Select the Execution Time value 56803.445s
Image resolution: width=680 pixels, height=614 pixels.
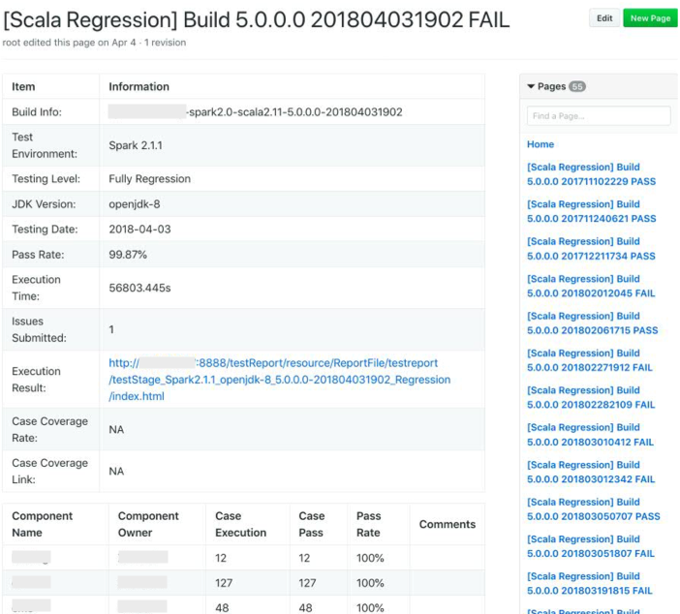click(x=139, y=288)
